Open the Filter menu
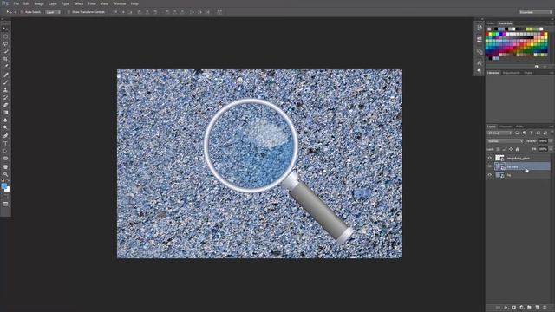This screenshot has width=555, height=312. [92, 3]
